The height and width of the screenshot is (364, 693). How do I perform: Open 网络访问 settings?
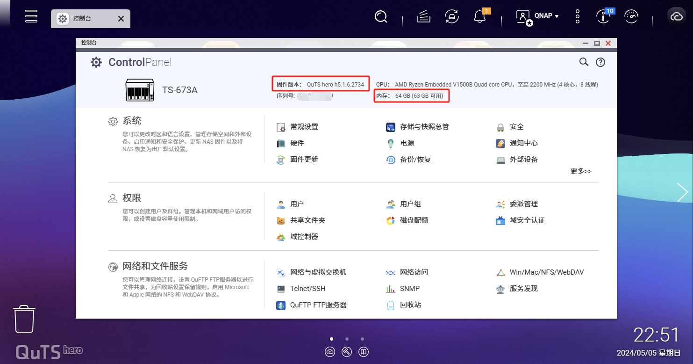point(407,272)
